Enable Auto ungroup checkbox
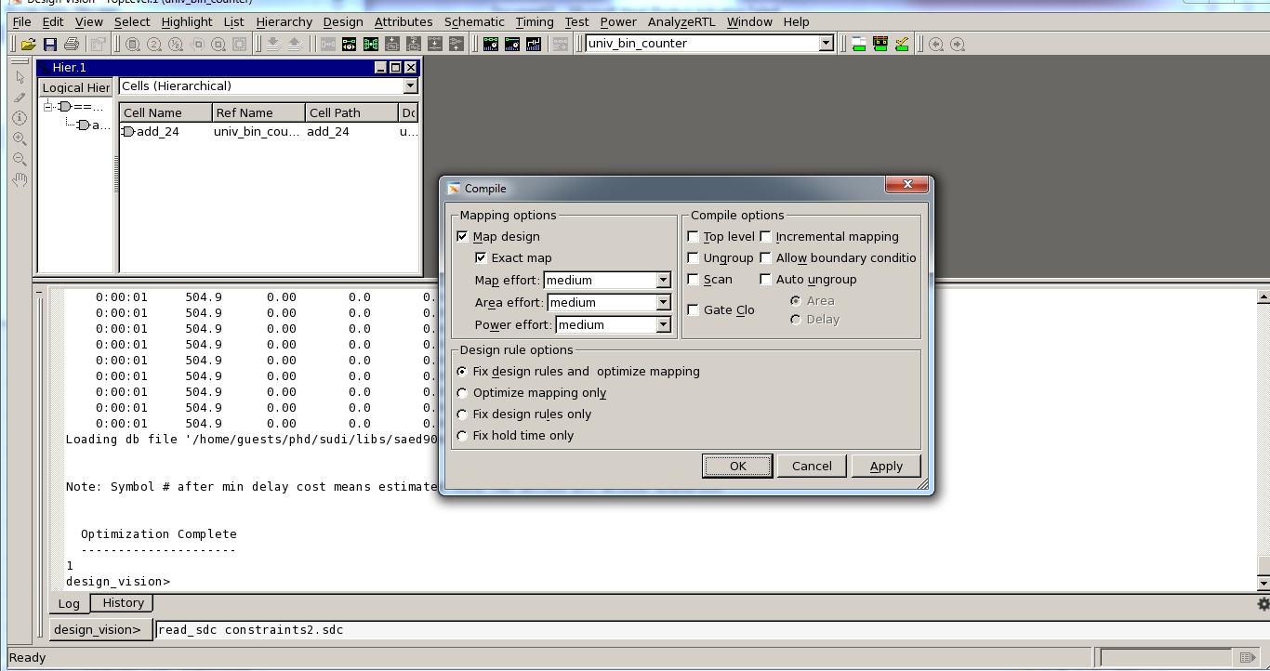Screen dimensions: 1270x671 click(765, 279)
